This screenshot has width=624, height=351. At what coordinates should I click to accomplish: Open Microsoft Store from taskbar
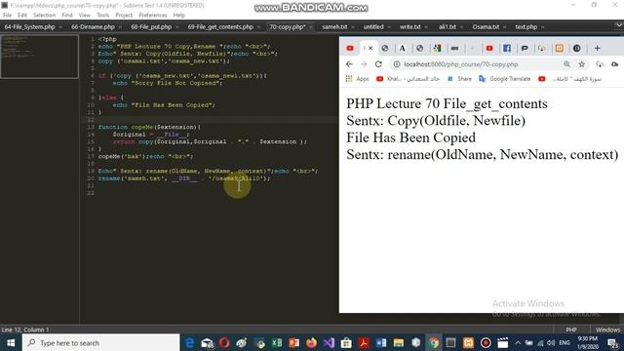pos(346,342)
